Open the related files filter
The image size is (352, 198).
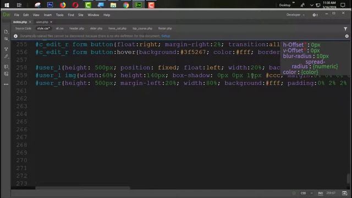click(x=345, y=29)
